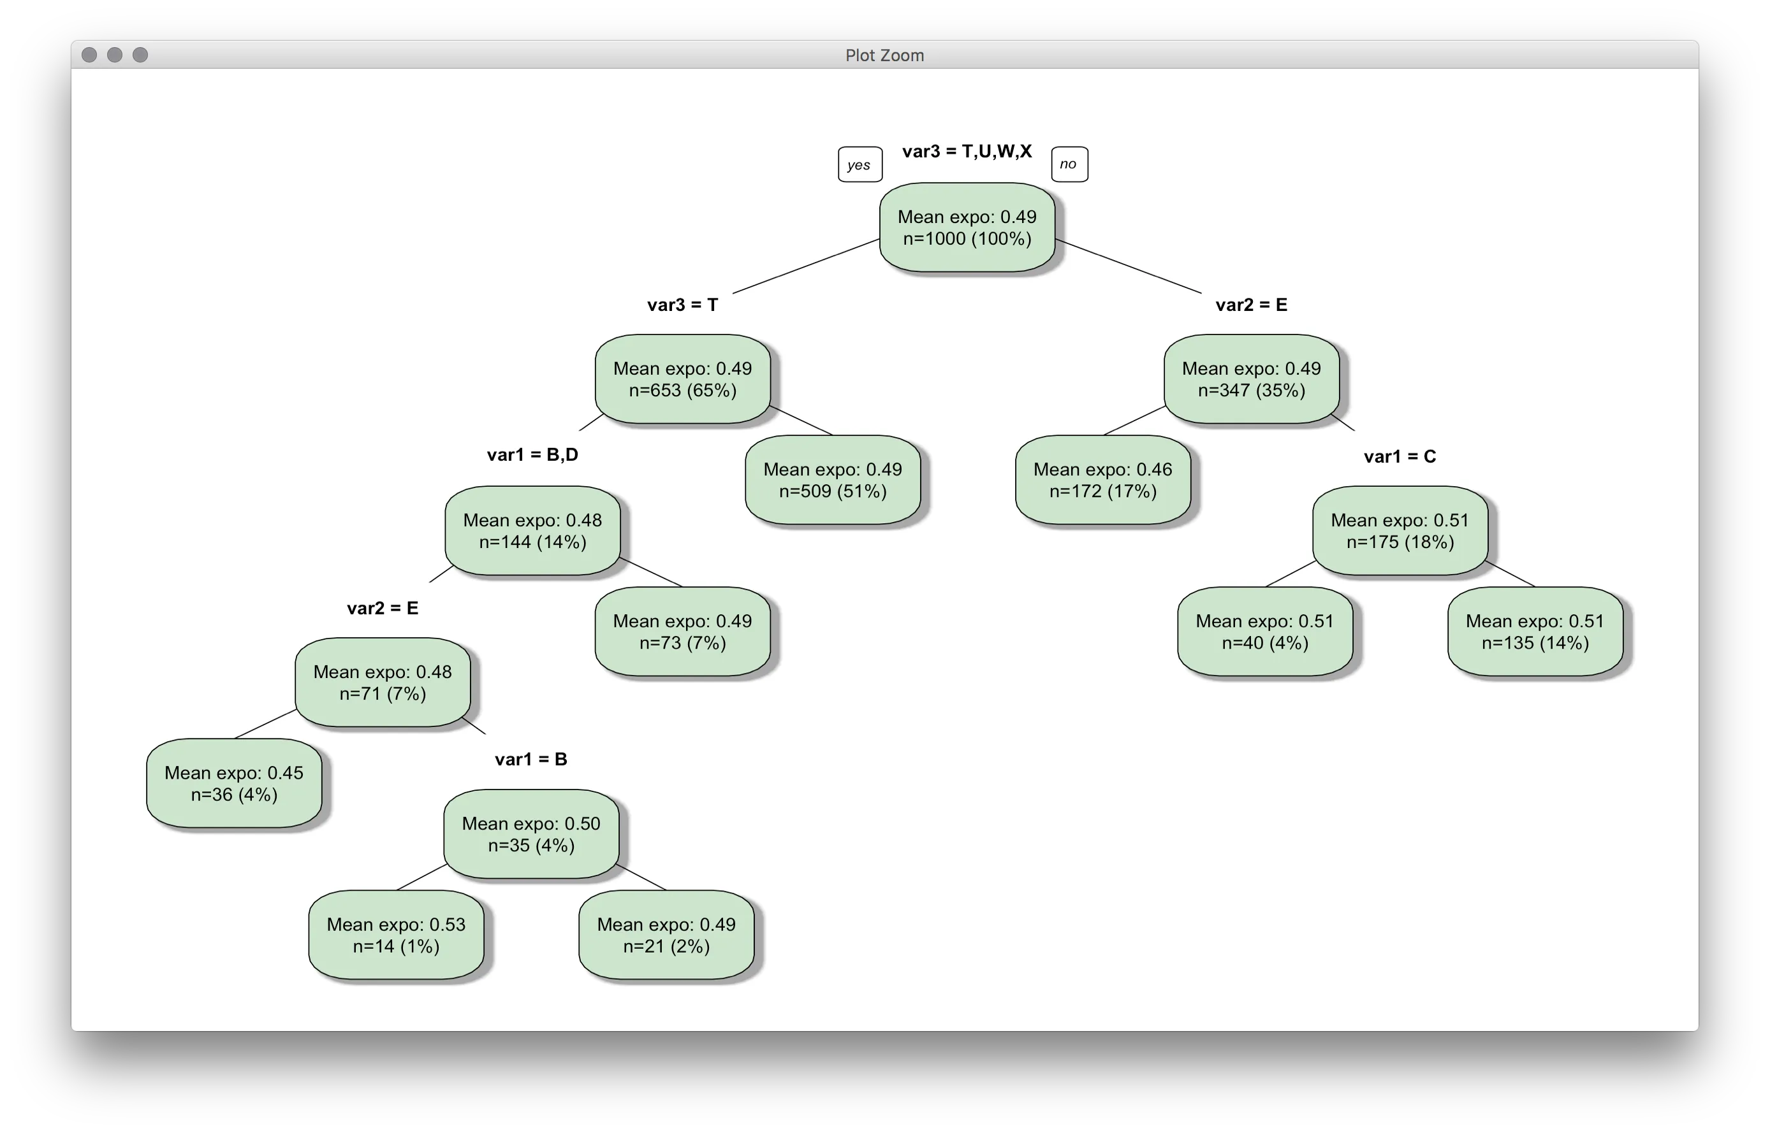Screen dimensions: 1770x1133
Task: Click the leaf node n=21 (2%)
Action: pos(666,934)
